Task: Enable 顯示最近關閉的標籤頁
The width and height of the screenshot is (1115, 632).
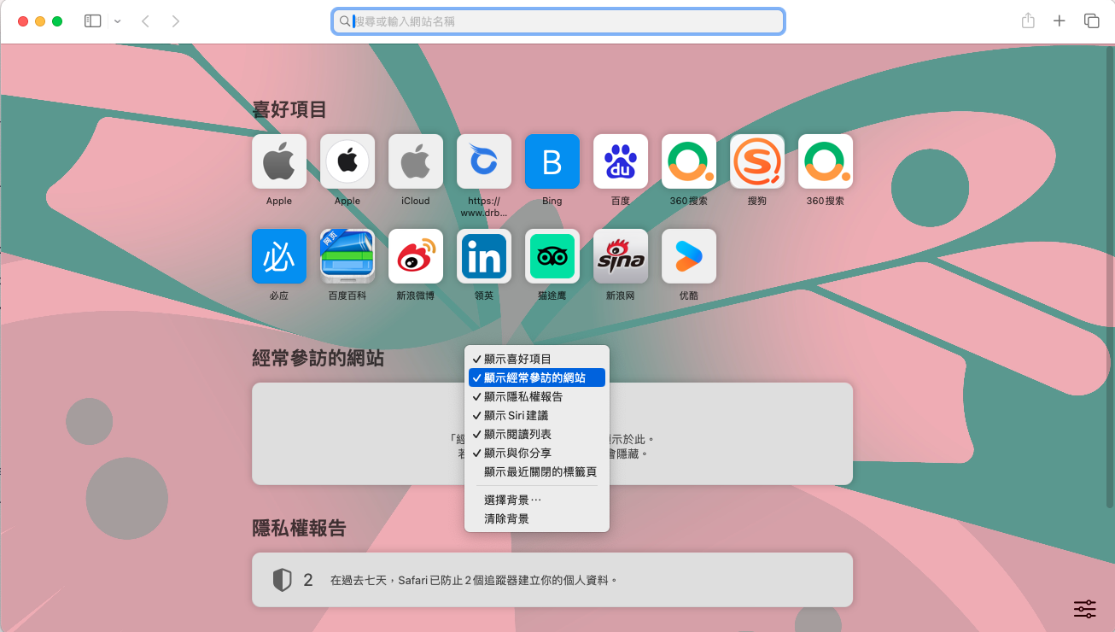Action: (x=537, y=471)
